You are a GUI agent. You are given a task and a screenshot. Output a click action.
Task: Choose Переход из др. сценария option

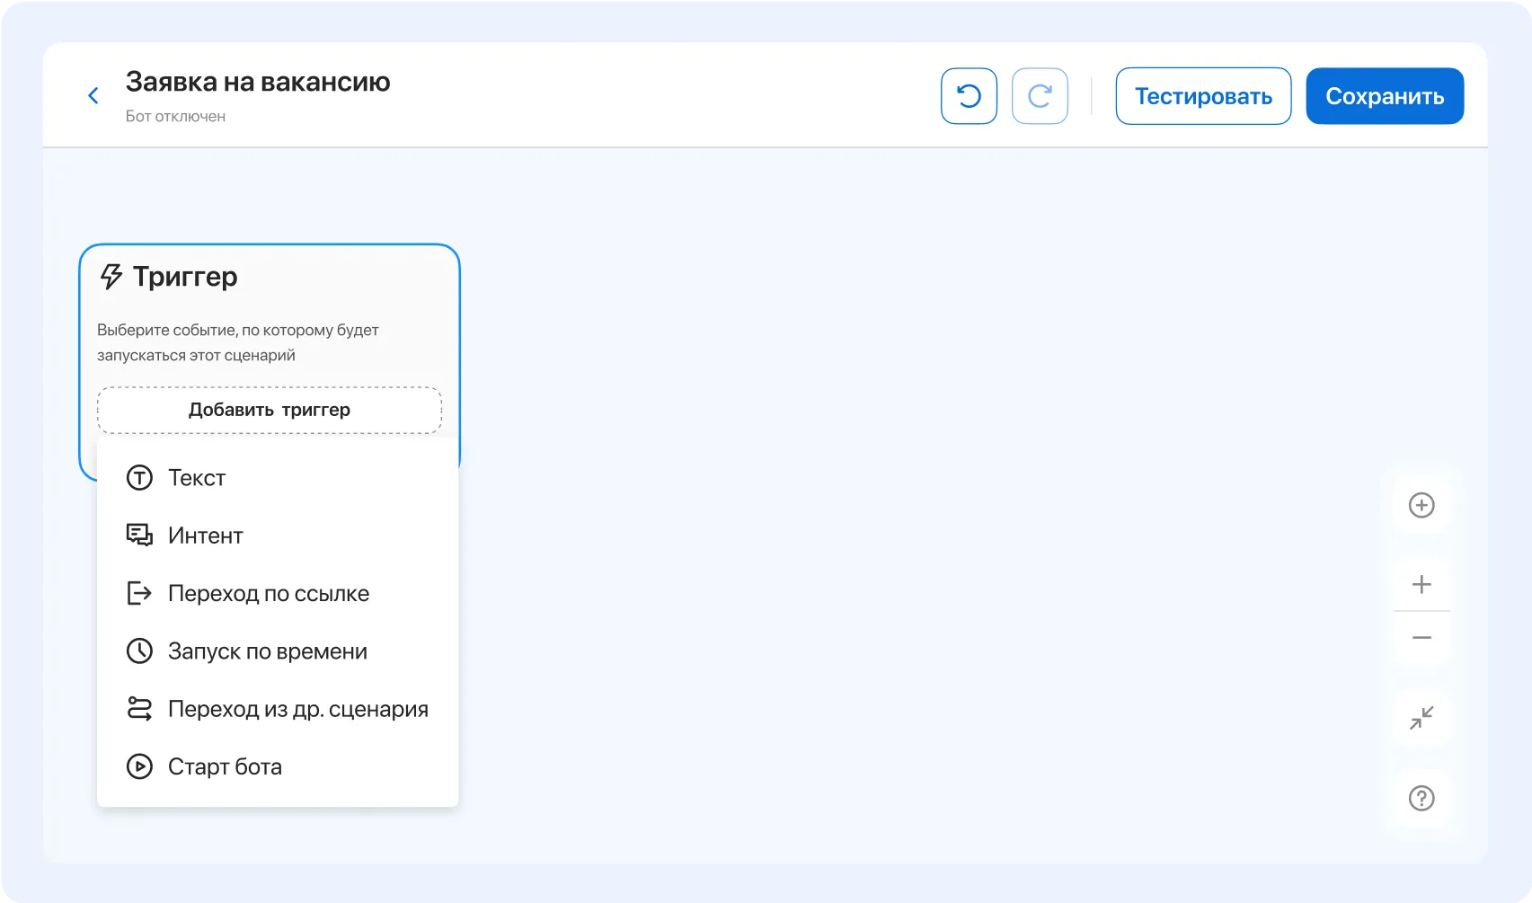pos(297,708)
